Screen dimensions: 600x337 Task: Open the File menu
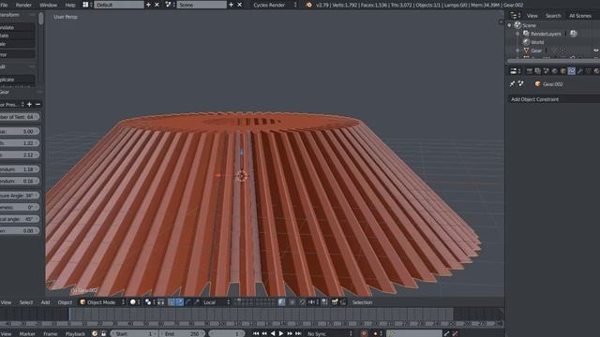coord(4,5)
